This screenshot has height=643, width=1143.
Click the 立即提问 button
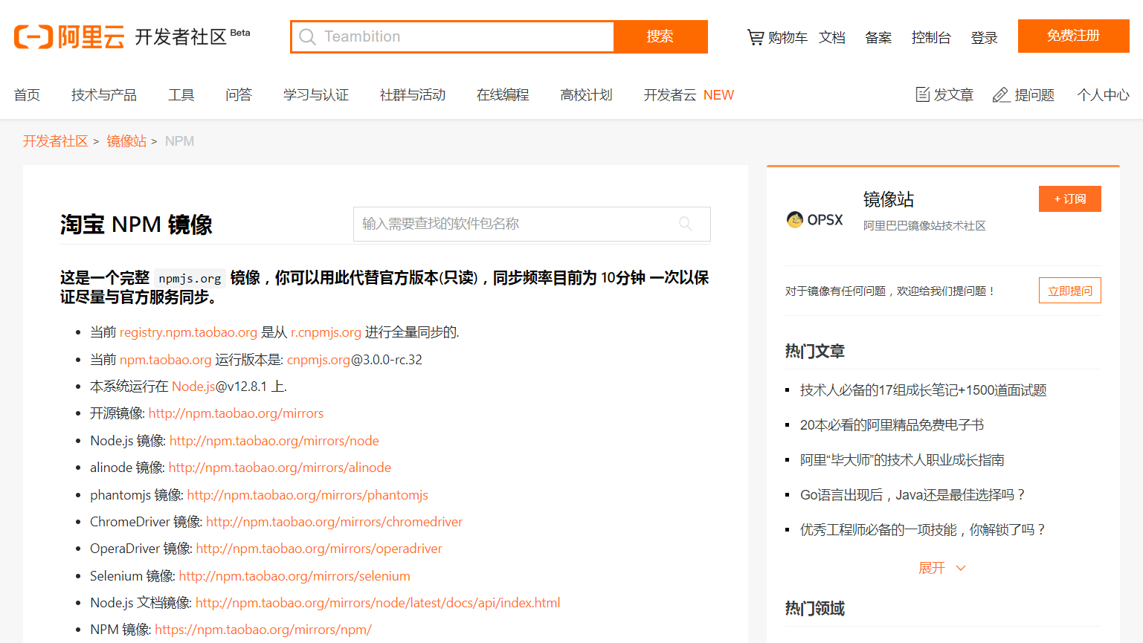tap(1069, 291)
